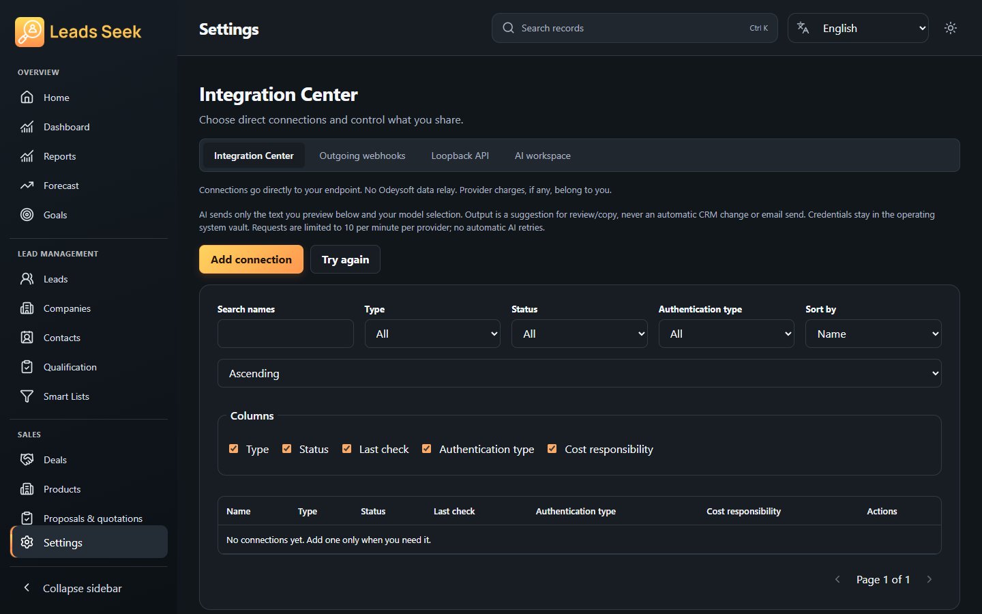Click the Products icon in sidebar
982x614 pixels.
point(27,489)
